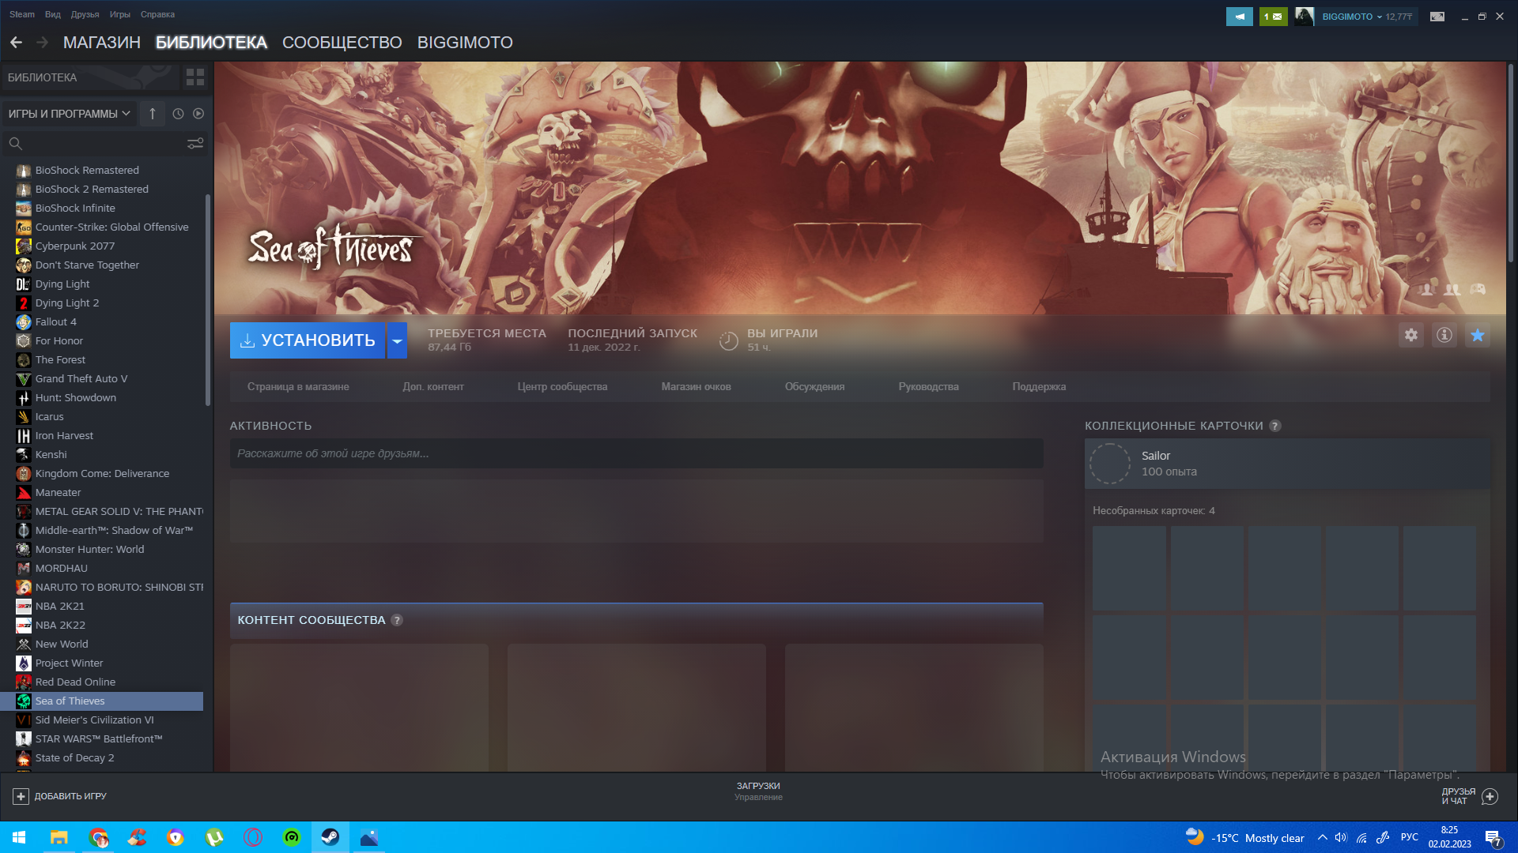This screenshot has height=853, width=1518.
Task: Open Chrome from the taskbar
Action: (x=98, y=837)
